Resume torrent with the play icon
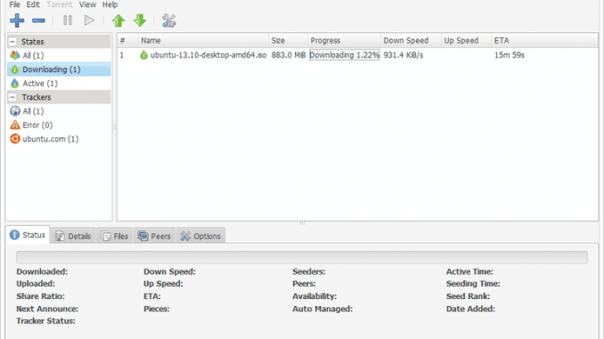The width and height of the screenshot is (604, 339). tap(89, 20)
